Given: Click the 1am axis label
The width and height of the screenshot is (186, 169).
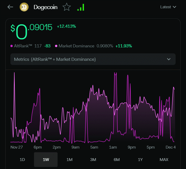Looking at the screenshot, I should (x=113, y=147).
